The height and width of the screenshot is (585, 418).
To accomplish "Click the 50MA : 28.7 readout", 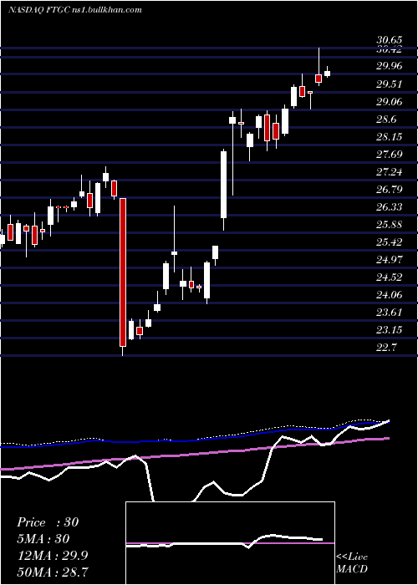I will (x=52, y=572).
